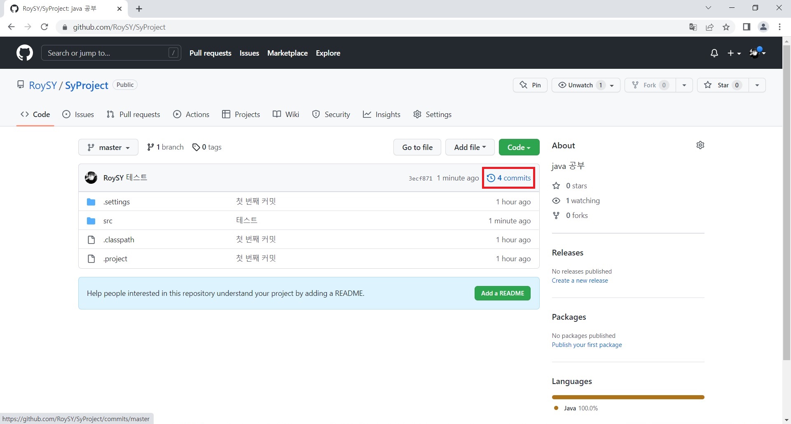Switch to the Issues tab
The image size is (791, 424).
[x=78, y=115]
